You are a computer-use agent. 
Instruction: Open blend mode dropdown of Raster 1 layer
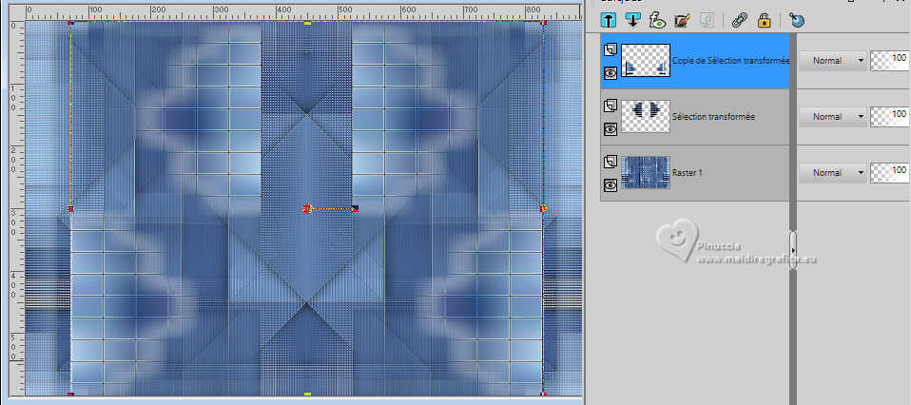[833, 173]
